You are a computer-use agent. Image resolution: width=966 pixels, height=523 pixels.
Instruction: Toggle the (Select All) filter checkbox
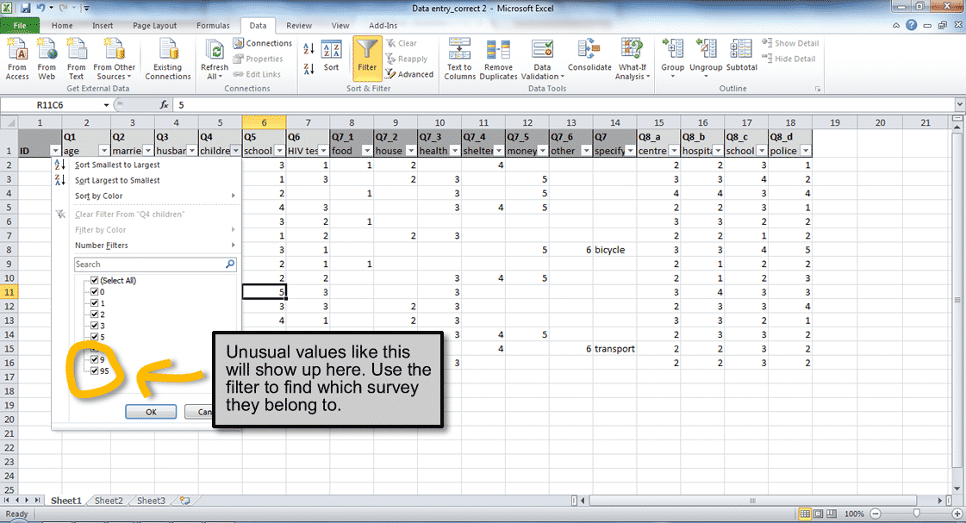click(x=95, y=281)
